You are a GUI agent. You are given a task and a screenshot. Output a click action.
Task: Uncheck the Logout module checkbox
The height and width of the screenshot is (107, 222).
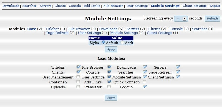145,86
